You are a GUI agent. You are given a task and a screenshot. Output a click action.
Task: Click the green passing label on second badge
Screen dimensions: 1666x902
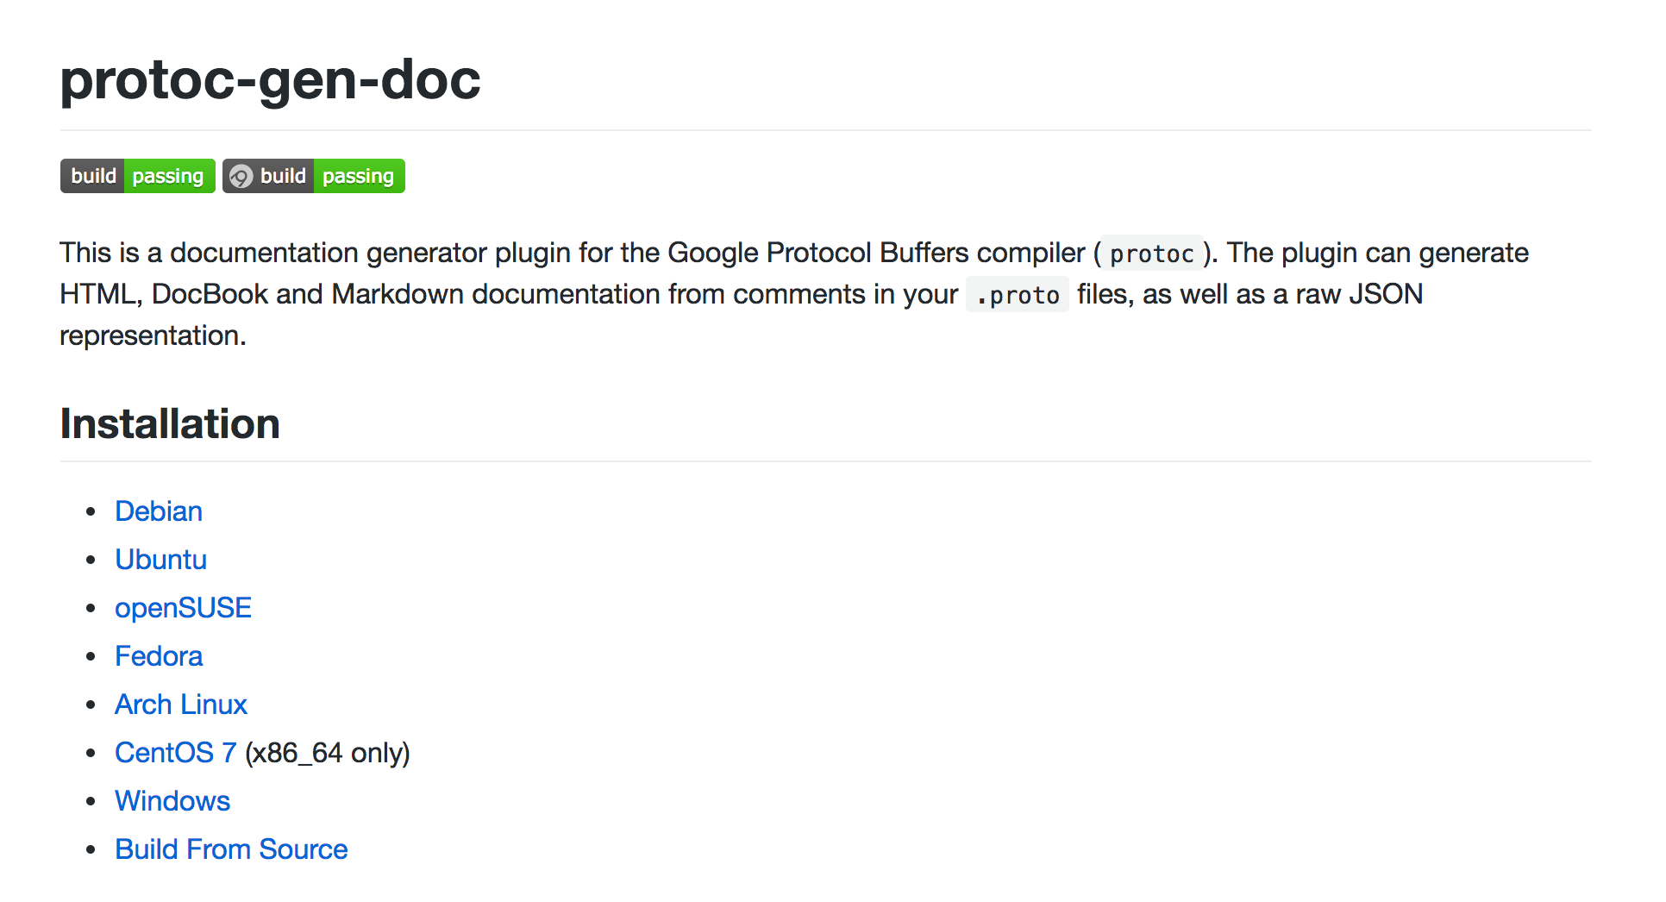(359, 176)
